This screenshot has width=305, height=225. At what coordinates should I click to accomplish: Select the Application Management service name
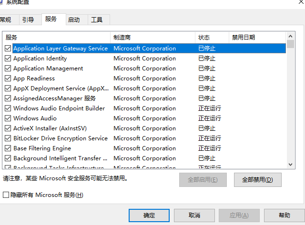[48, 68]
